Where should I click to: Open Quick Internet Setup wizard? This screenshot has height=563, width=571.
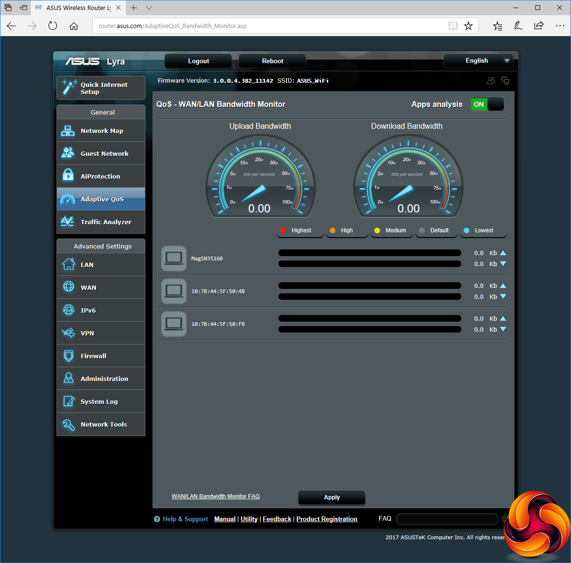coord(101,88)
